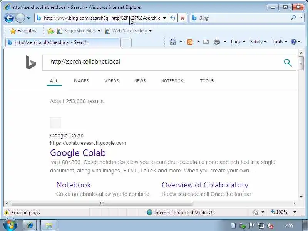
Task: Click the Bing page search query field
Action: [x=161, y=63]
